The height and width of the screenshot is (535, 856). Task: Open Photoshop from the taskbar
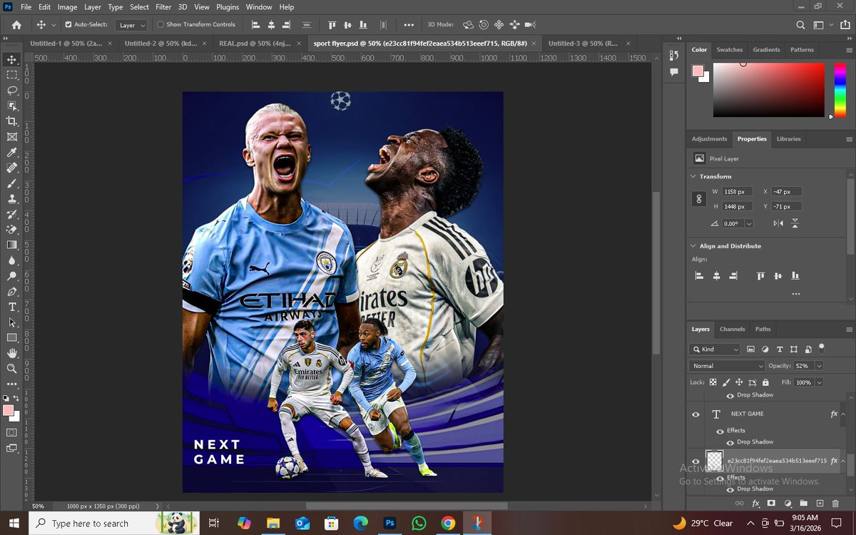[x=389, y=523]
